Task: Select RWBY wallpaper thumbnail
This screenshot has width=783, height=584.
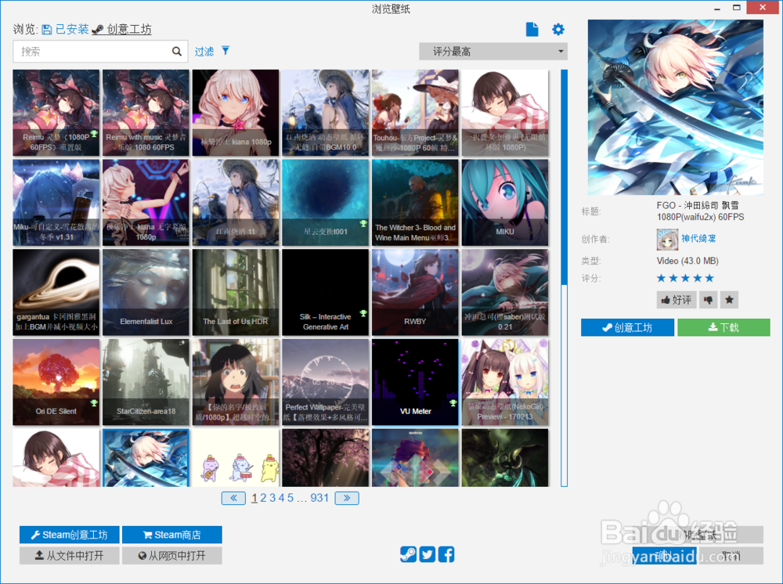Action: pos(415,293)
